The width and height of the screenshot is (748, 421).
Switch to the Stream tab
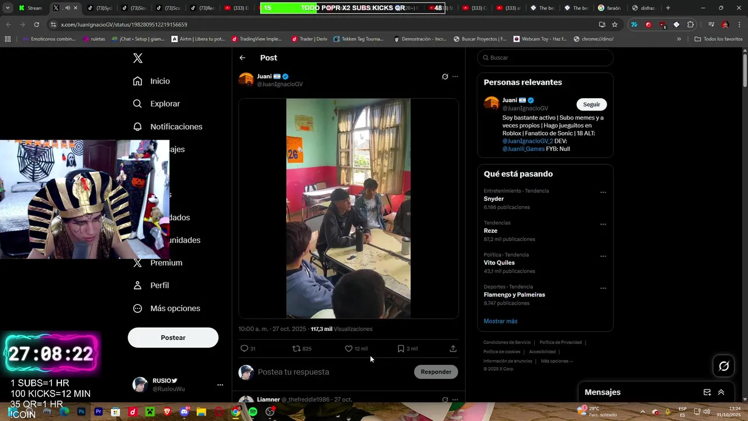click(31, 8)
